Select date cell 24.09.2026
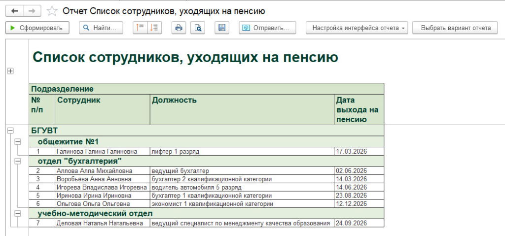This screenshot has width=505, height=236. (x=359, y=223)
